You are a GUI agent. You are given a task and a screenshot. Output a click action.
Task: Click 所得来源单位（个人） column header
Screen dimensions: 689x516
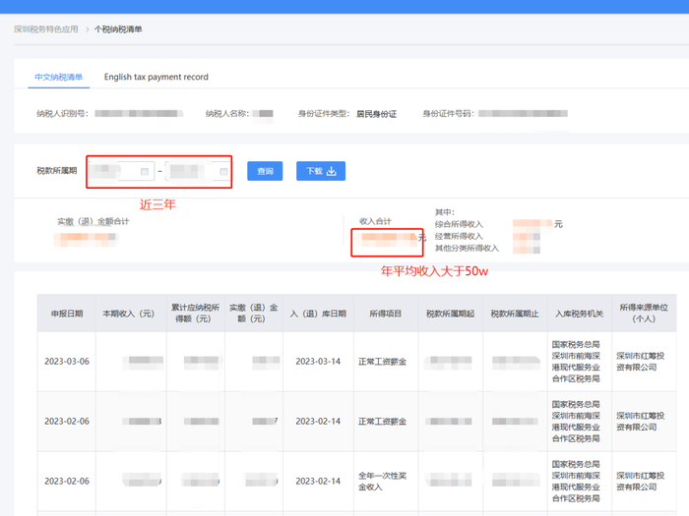(644, 314)
